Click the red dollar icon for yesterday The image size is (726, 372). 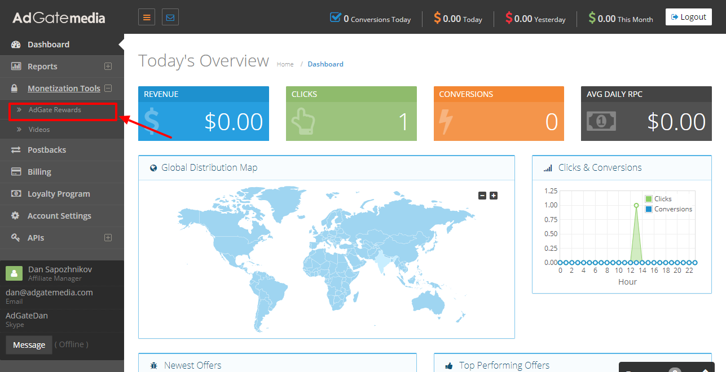pos(509,18)
